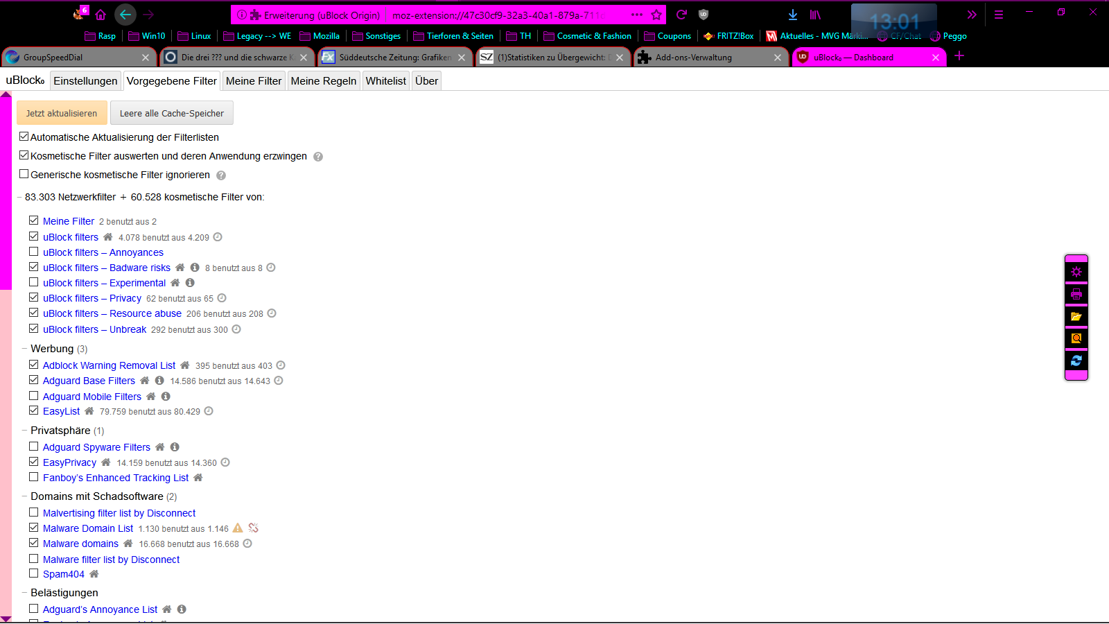Collapse the network and cosmetic filter summary list
1109x624 pixels.
19,198
